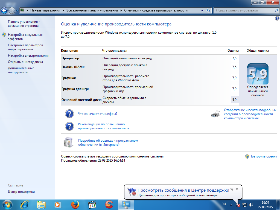The image size is (280, 210).
Task: Show hidden tray icons arrow
Action: pos(231,205)
